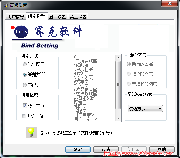Open 帮助 with the help button
This screenshot has width=180, height=158.
(x=162, y=149)
